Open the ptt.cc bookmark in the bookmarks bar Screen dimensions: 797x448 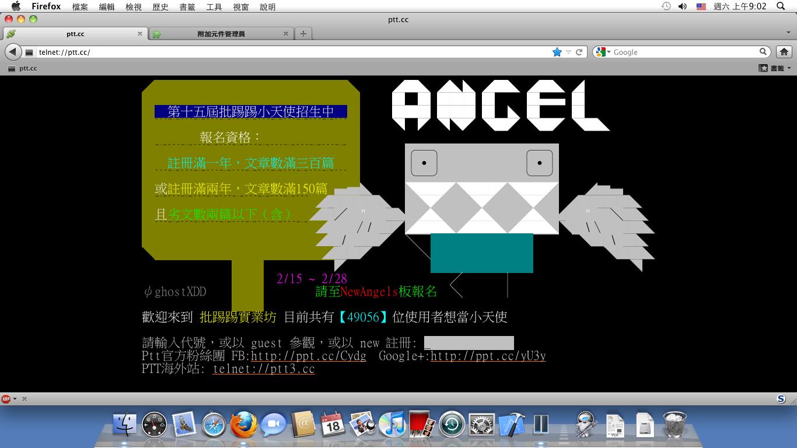pyautogui.click(x=23, y=68)
